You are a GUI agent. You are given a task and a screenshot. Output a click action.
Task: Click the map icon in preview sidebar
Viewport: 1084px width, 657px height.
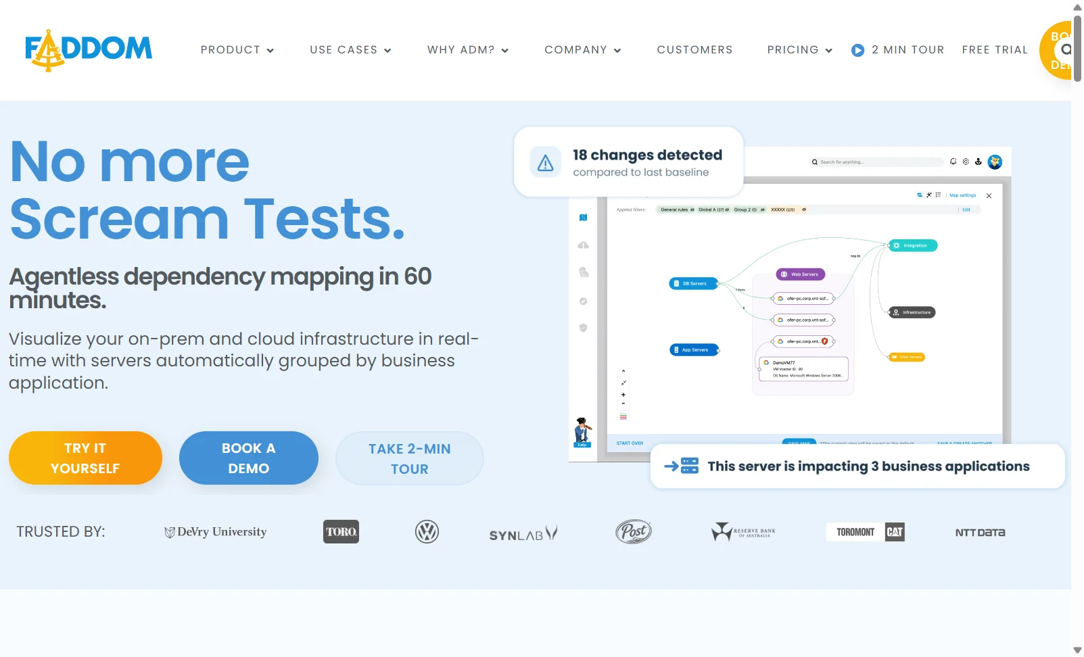583,218
